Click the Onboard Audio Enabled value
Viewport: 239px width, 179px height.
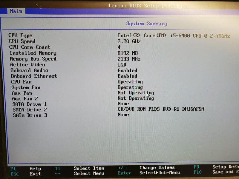pos(128,70)
